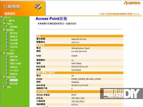The image size is (143, 107).
Task: Collapse the 記錄及狀態 folder
Action: point(2,77)
